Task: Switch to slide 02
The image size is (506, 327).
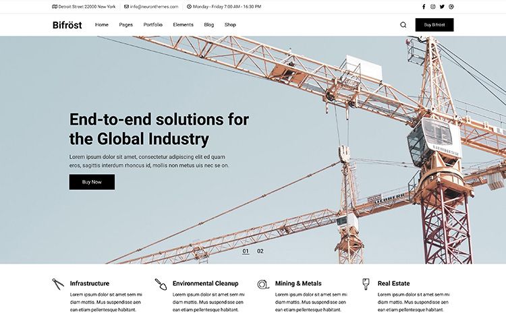Action: 260,251
